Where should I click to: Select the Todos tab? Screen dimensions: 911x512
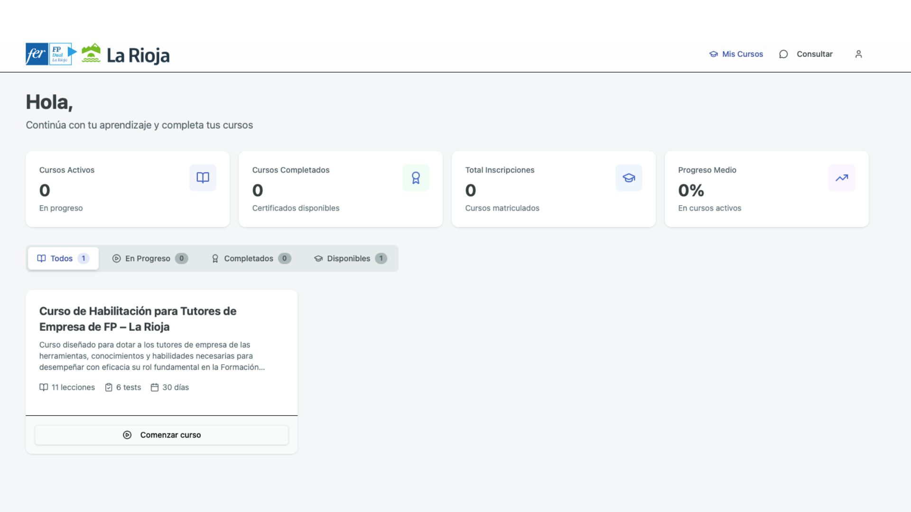click(63, 258)
